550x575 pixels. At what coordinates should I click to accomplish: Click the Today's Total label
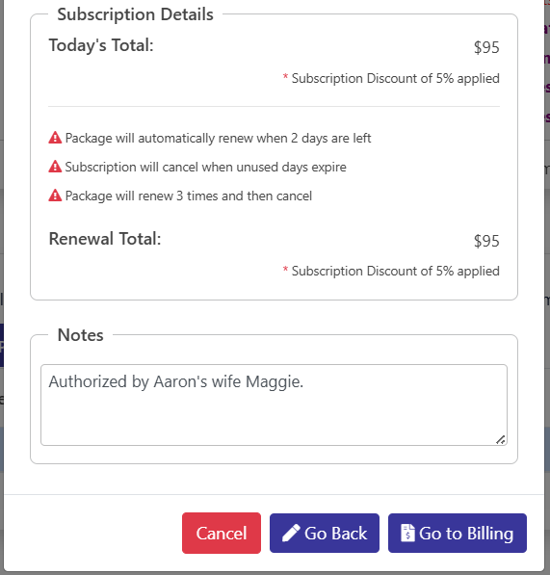click(101, 45)
